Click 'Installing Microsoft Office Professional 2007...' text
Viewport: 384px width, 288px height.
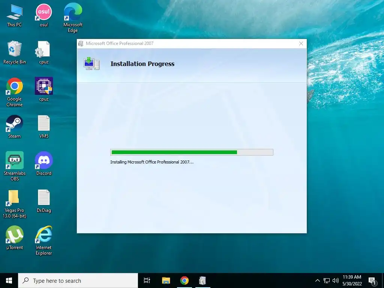[152, 162]
